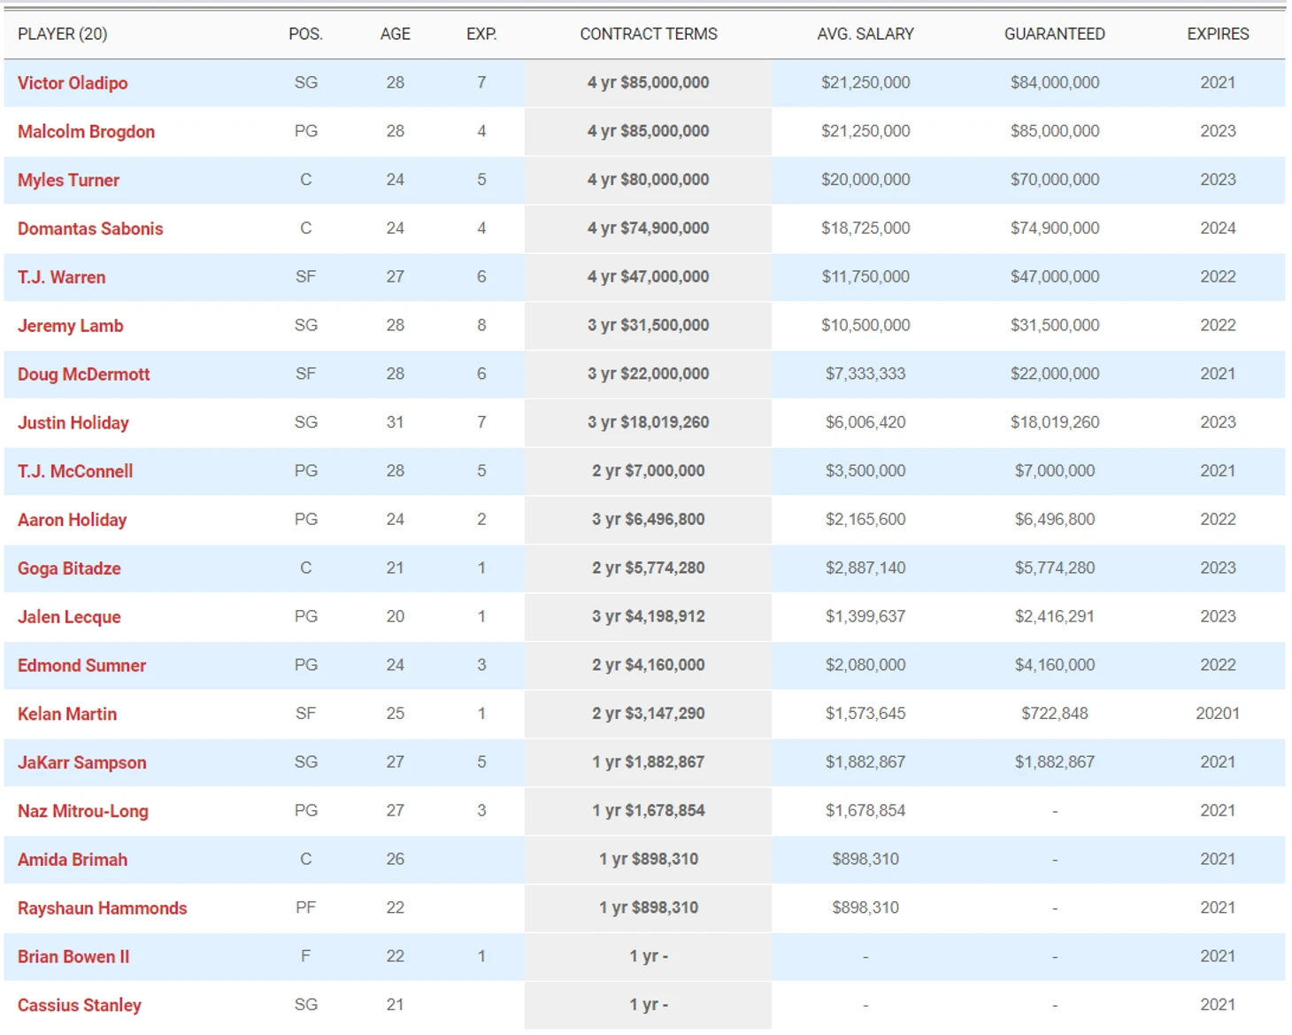Viewport: 1292px width, 1035px height.
Task: Click the $2,080,000 average salary value
Action: [865, 666]
